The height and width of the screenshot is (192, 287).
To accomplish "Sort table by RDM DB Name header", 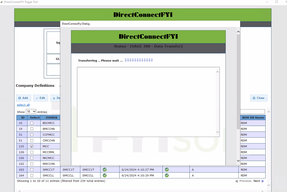I will 253,117.
